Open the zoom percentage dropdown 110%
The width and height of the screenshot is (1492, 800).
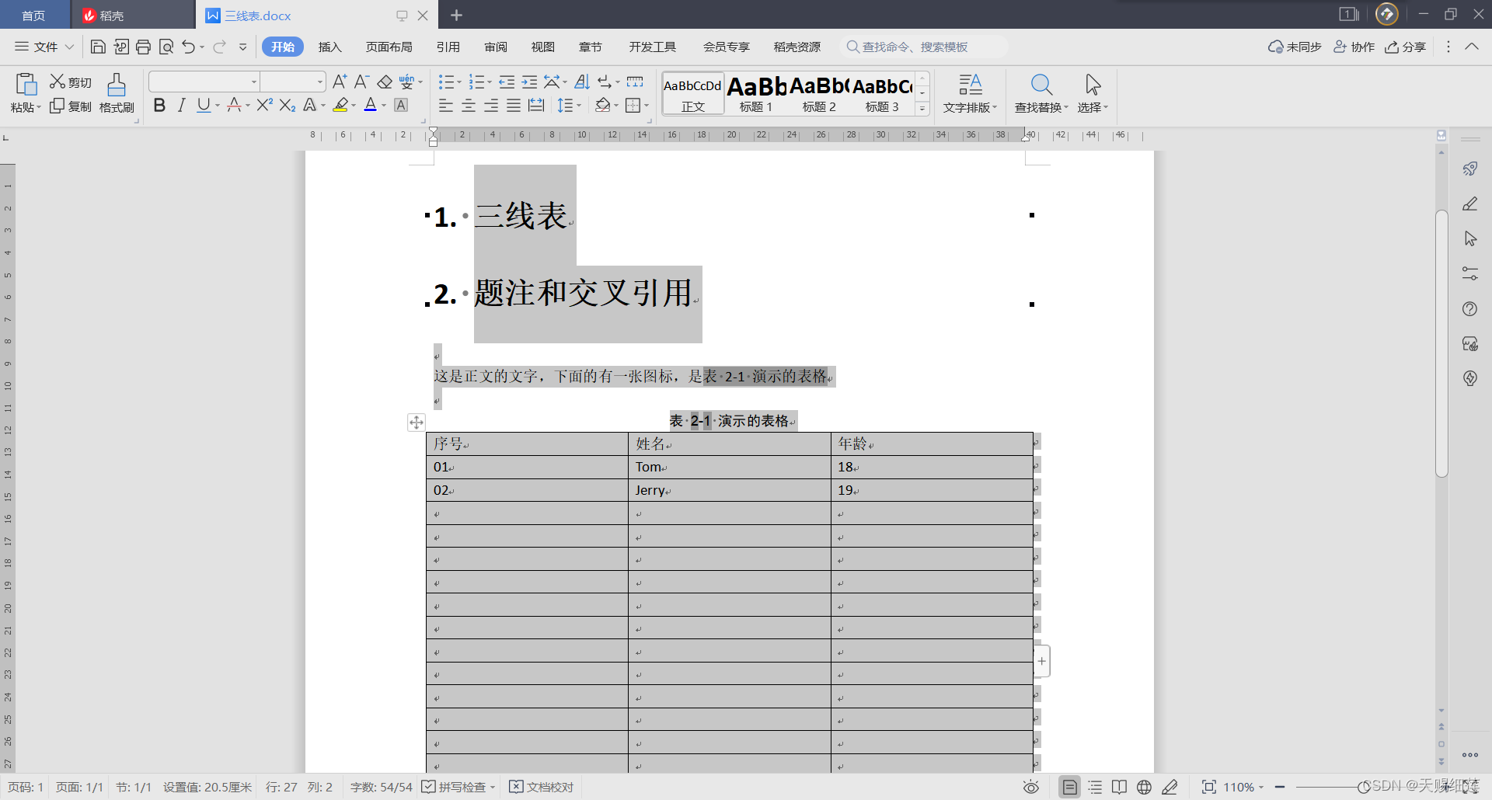pos(1243,787)
